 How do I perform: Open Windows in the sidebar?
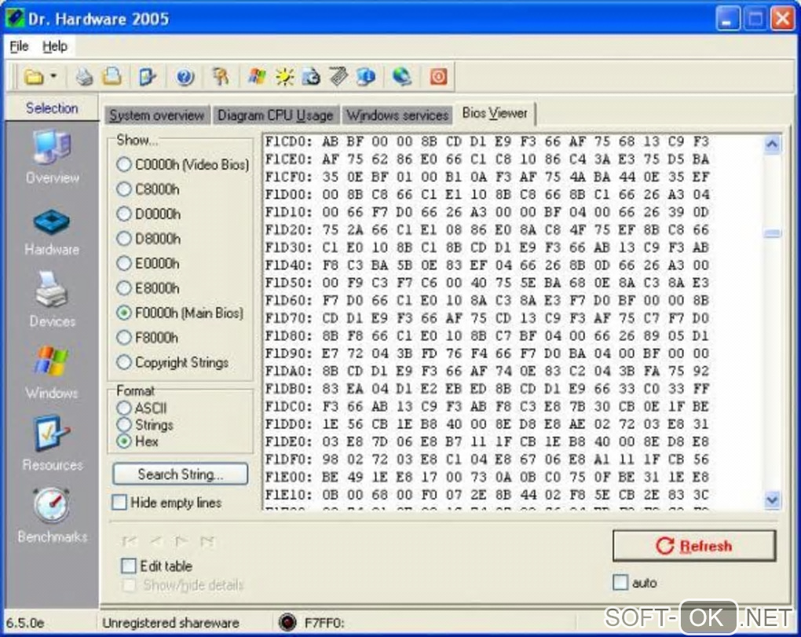[52, 372]
